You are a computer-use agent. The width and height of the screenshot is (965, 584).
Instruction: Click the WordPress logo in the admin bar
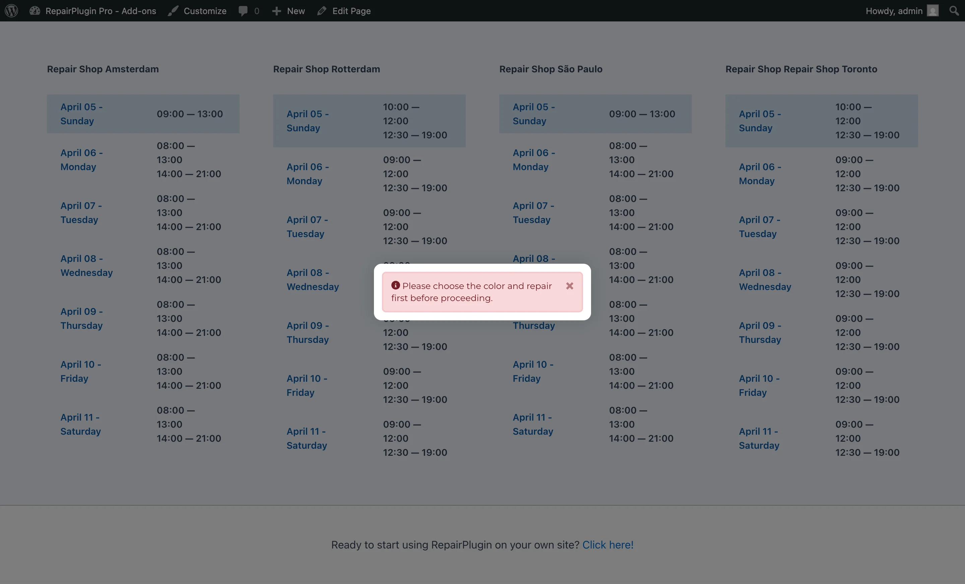11,11
